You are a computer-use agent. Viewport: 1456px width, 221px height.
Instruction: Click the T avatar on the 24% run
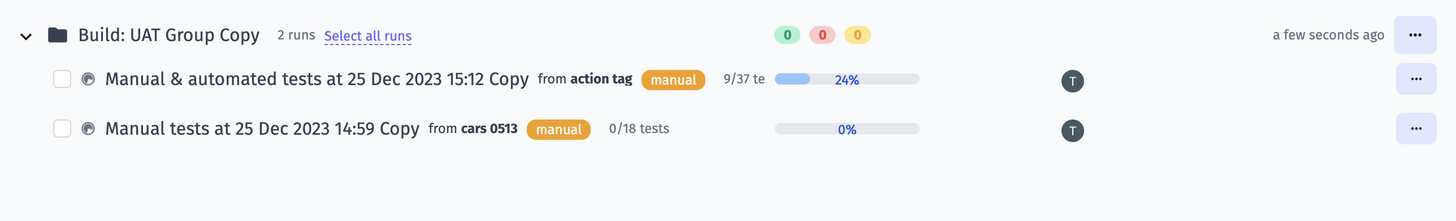pyautogui.click(x=1073, y=81)
